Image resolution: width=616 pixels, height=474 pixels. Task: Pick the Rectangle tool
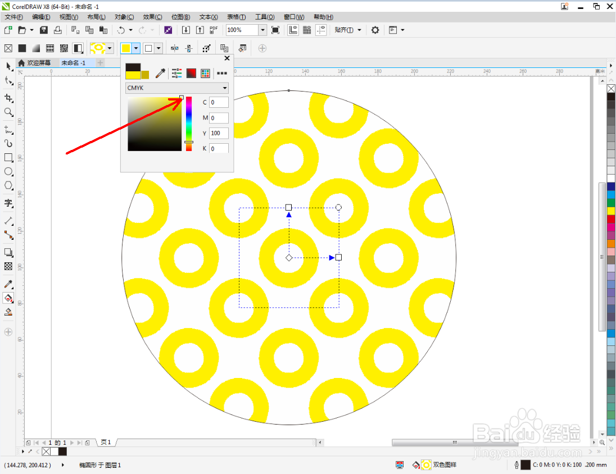[8, 157]
